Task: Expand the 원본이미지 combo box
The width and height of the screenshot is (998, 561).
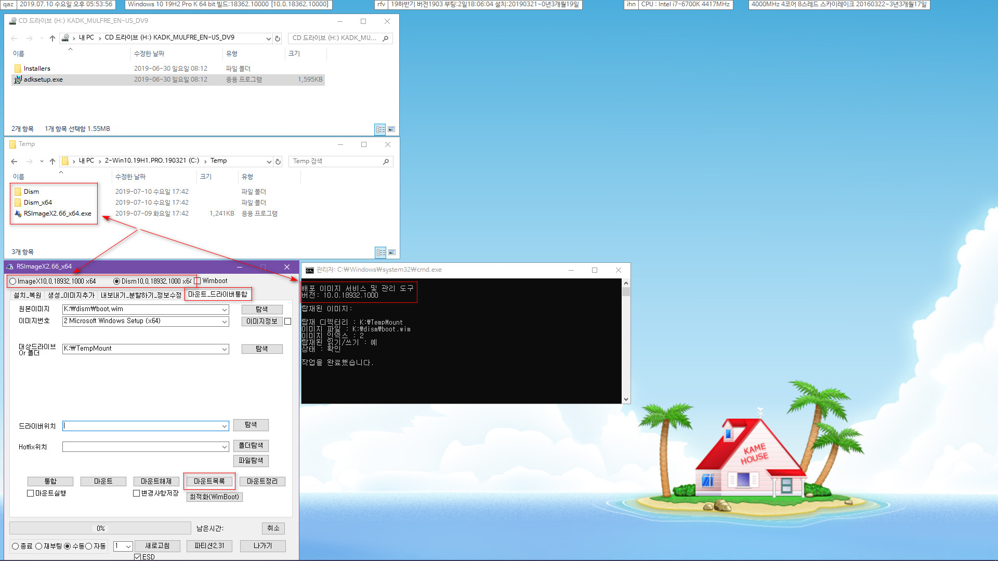Action: click(225, 310)
